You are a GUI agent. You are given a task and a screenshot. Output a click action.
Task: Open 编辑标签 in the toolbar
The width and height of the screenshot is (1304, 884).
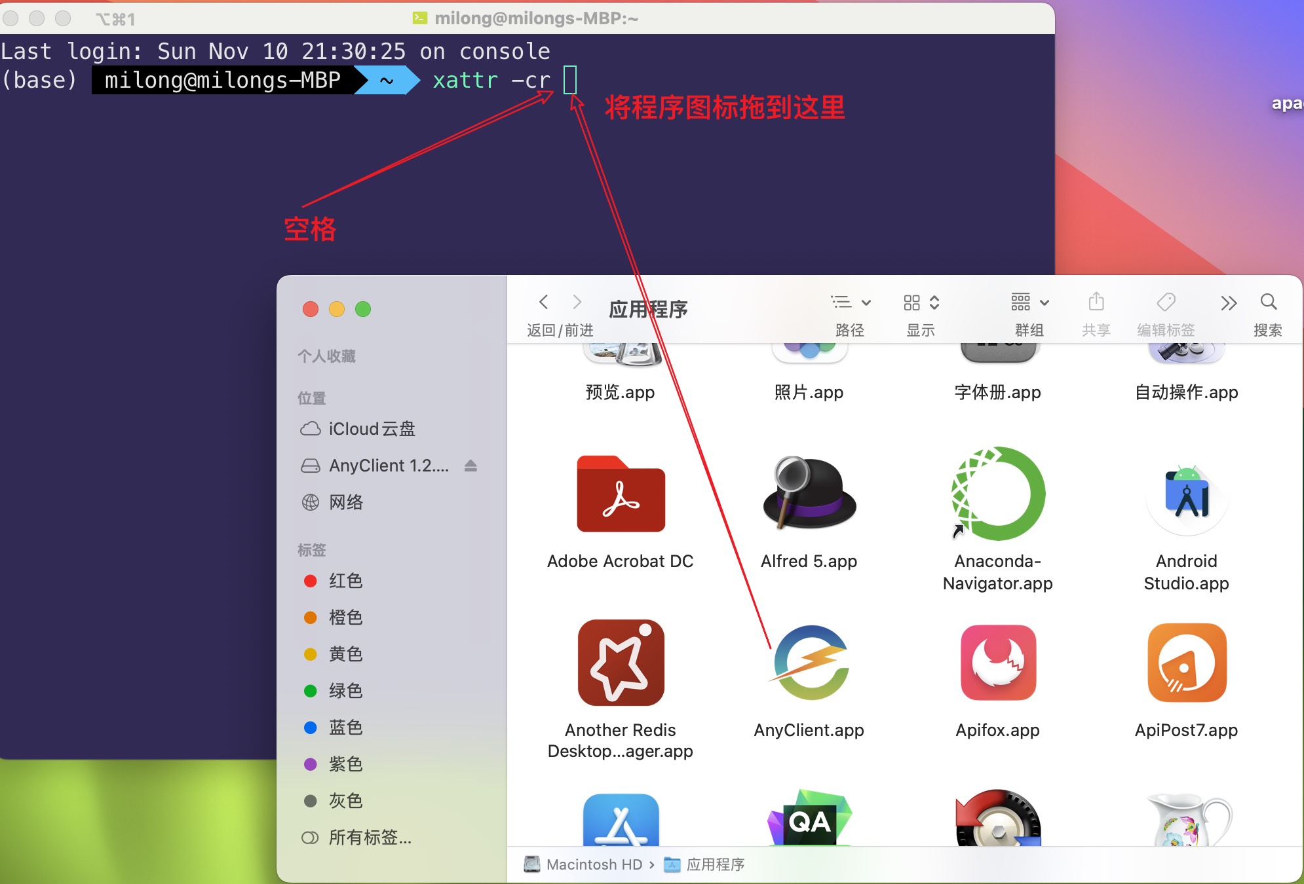coord(1166,303)
